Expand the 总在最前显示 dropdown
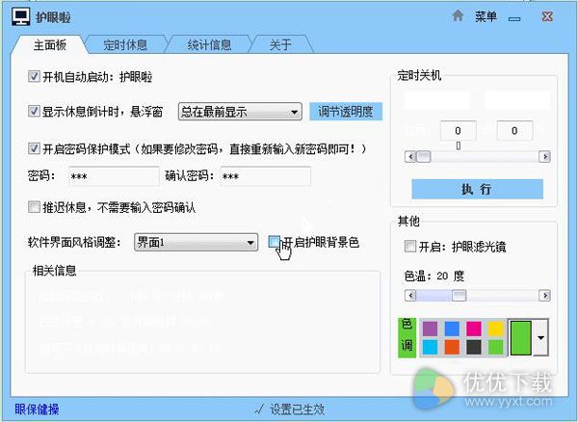The image size is (578, 422). (x=240, y=112)
